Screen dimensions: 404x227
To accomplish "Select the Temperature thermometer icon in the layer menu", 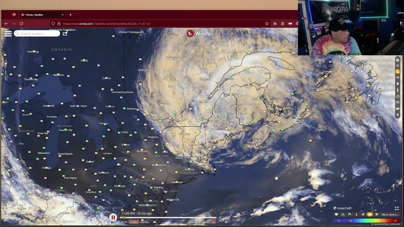I will point(398,90).
